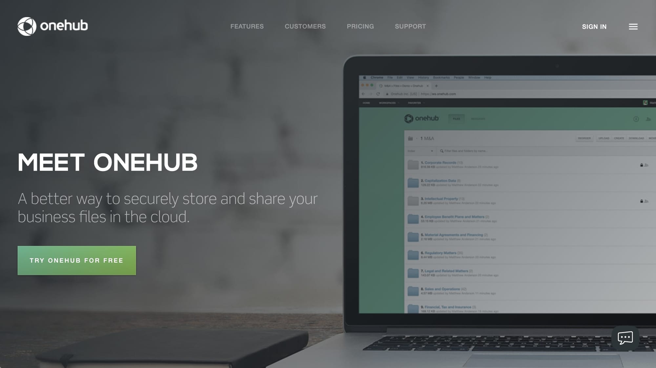Click the Support navigation tab
Viewport: 656px width, 368px height.
click(410, 26)
